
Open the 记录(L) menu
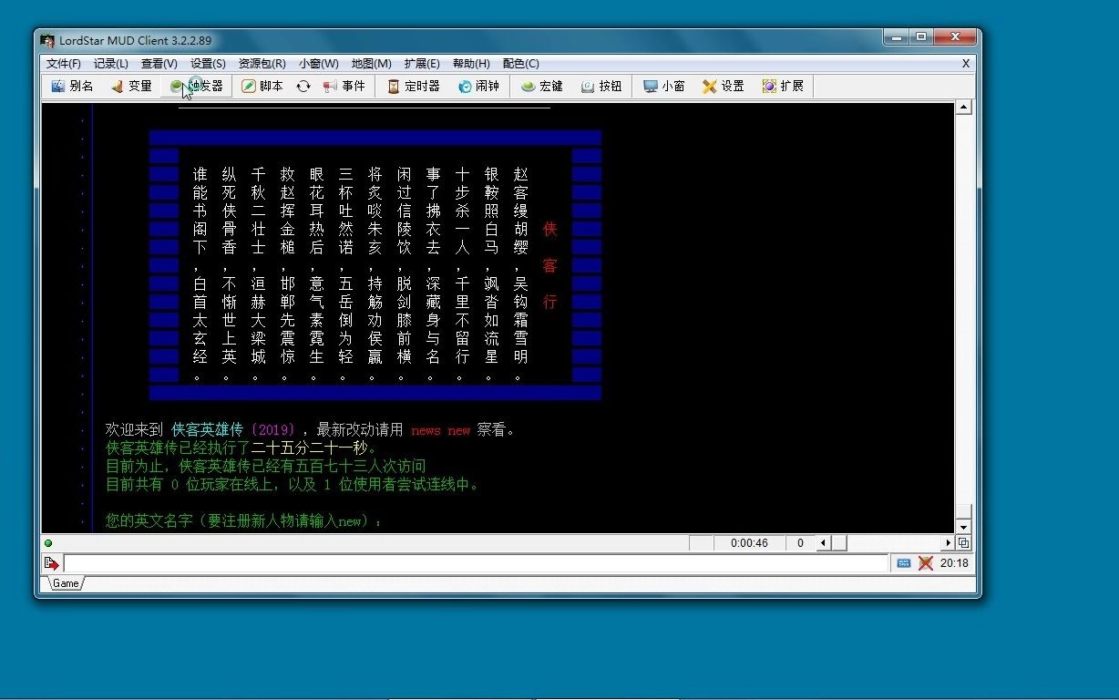111,64
